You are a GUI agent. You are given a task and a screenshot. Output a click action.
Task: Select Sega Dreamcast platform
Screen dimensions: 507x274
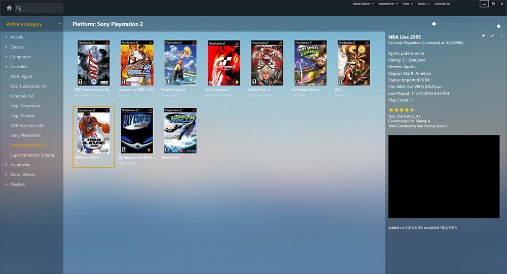[25, 106]
